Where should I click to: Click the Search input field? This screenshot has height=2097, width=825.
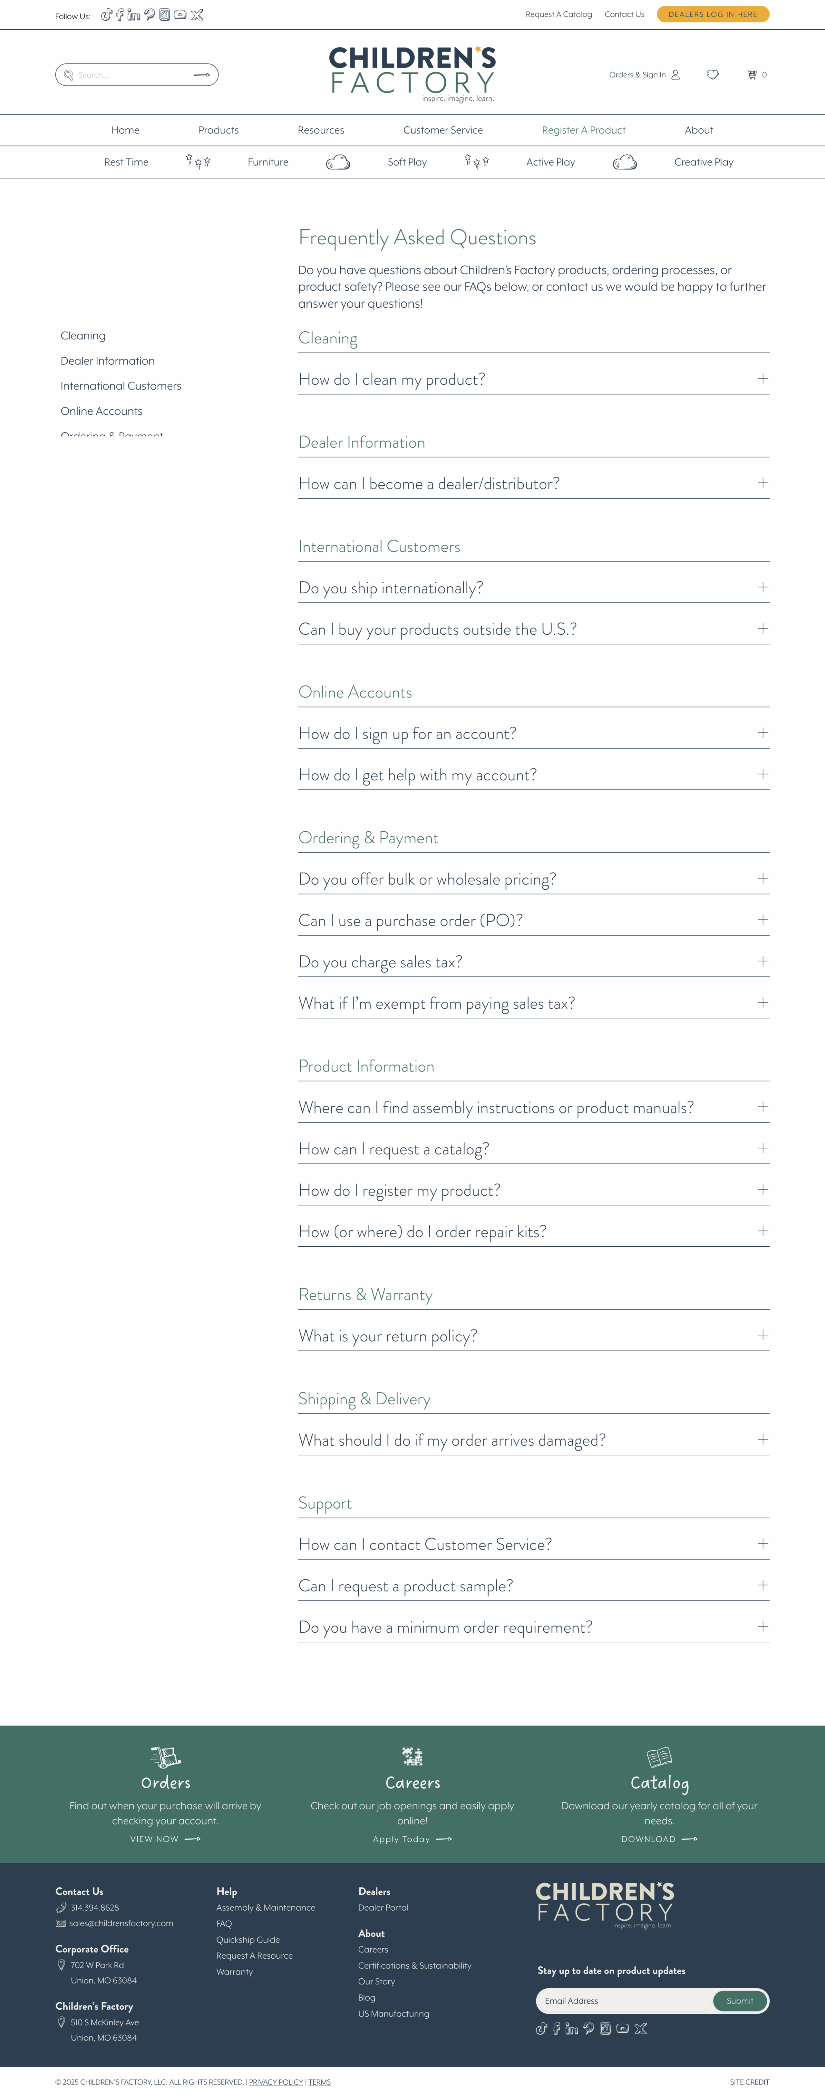point(130,75)
